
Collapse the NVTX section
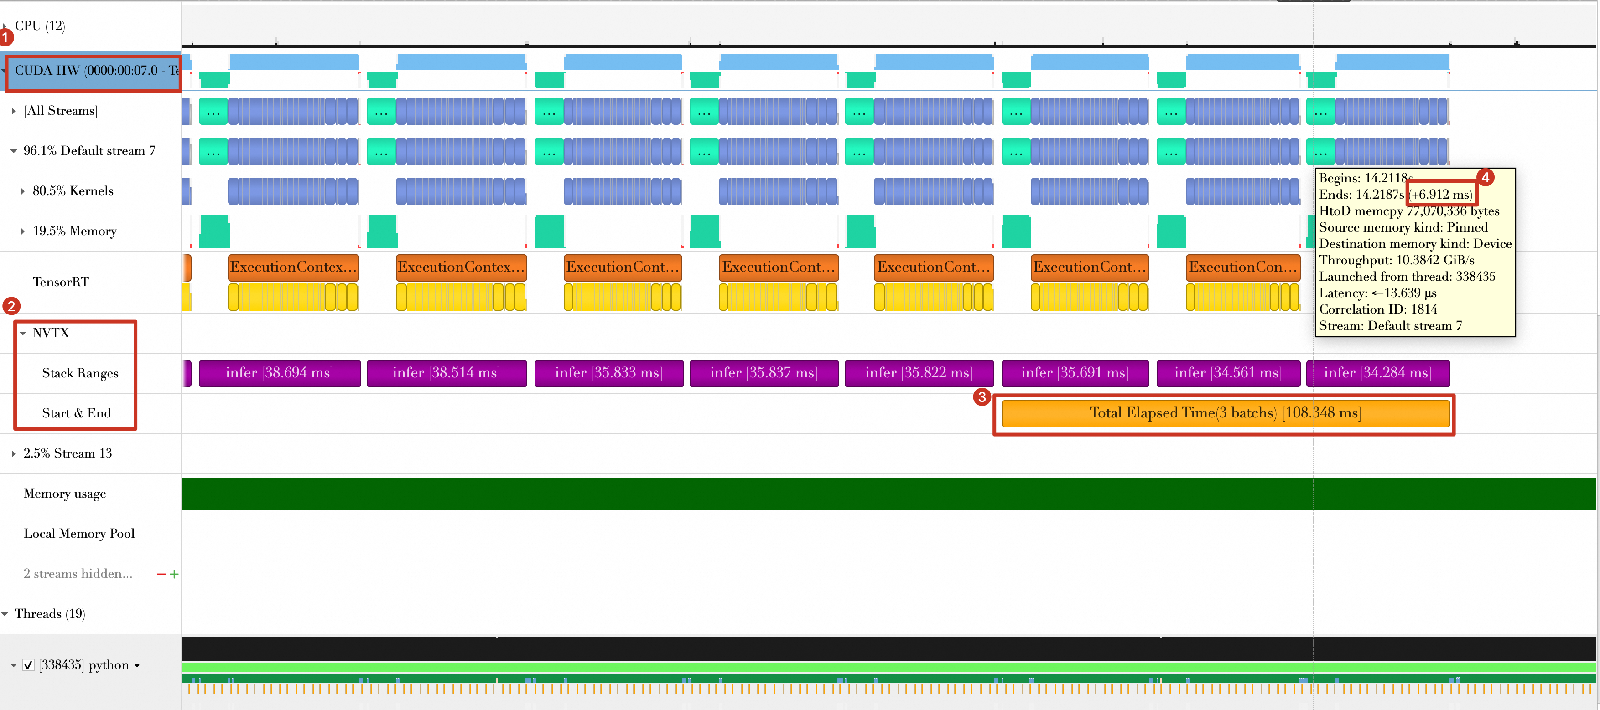tap(23, 333)
